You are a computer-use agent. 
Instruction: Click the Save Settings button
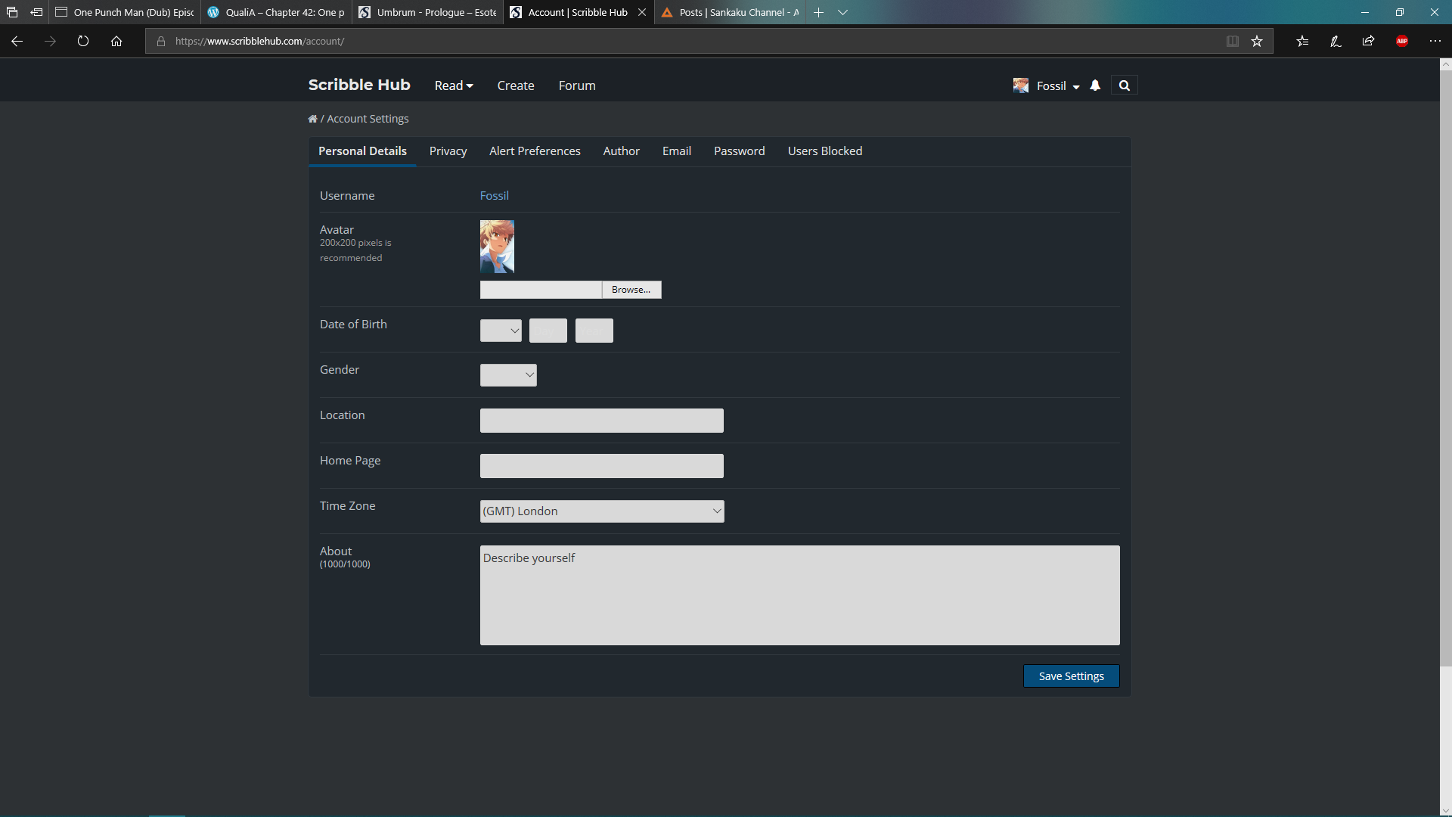coord(1071,676)
